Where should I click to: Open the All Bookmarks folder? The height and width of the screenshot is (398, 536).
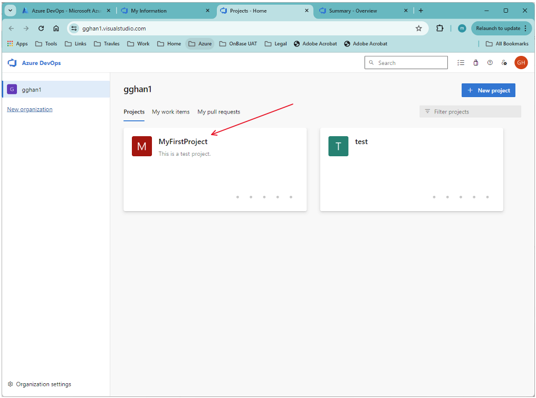pyautogui.click(x=507, y=44)
